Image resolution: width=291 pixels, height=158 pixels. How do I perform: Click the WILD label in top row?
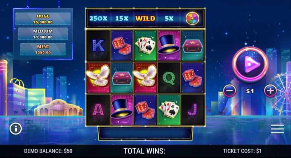click(x=145, y=18)
